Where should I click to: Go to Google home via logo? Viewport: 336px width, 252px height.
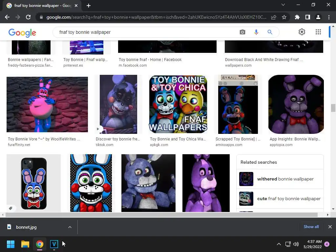tap(22, 33)
